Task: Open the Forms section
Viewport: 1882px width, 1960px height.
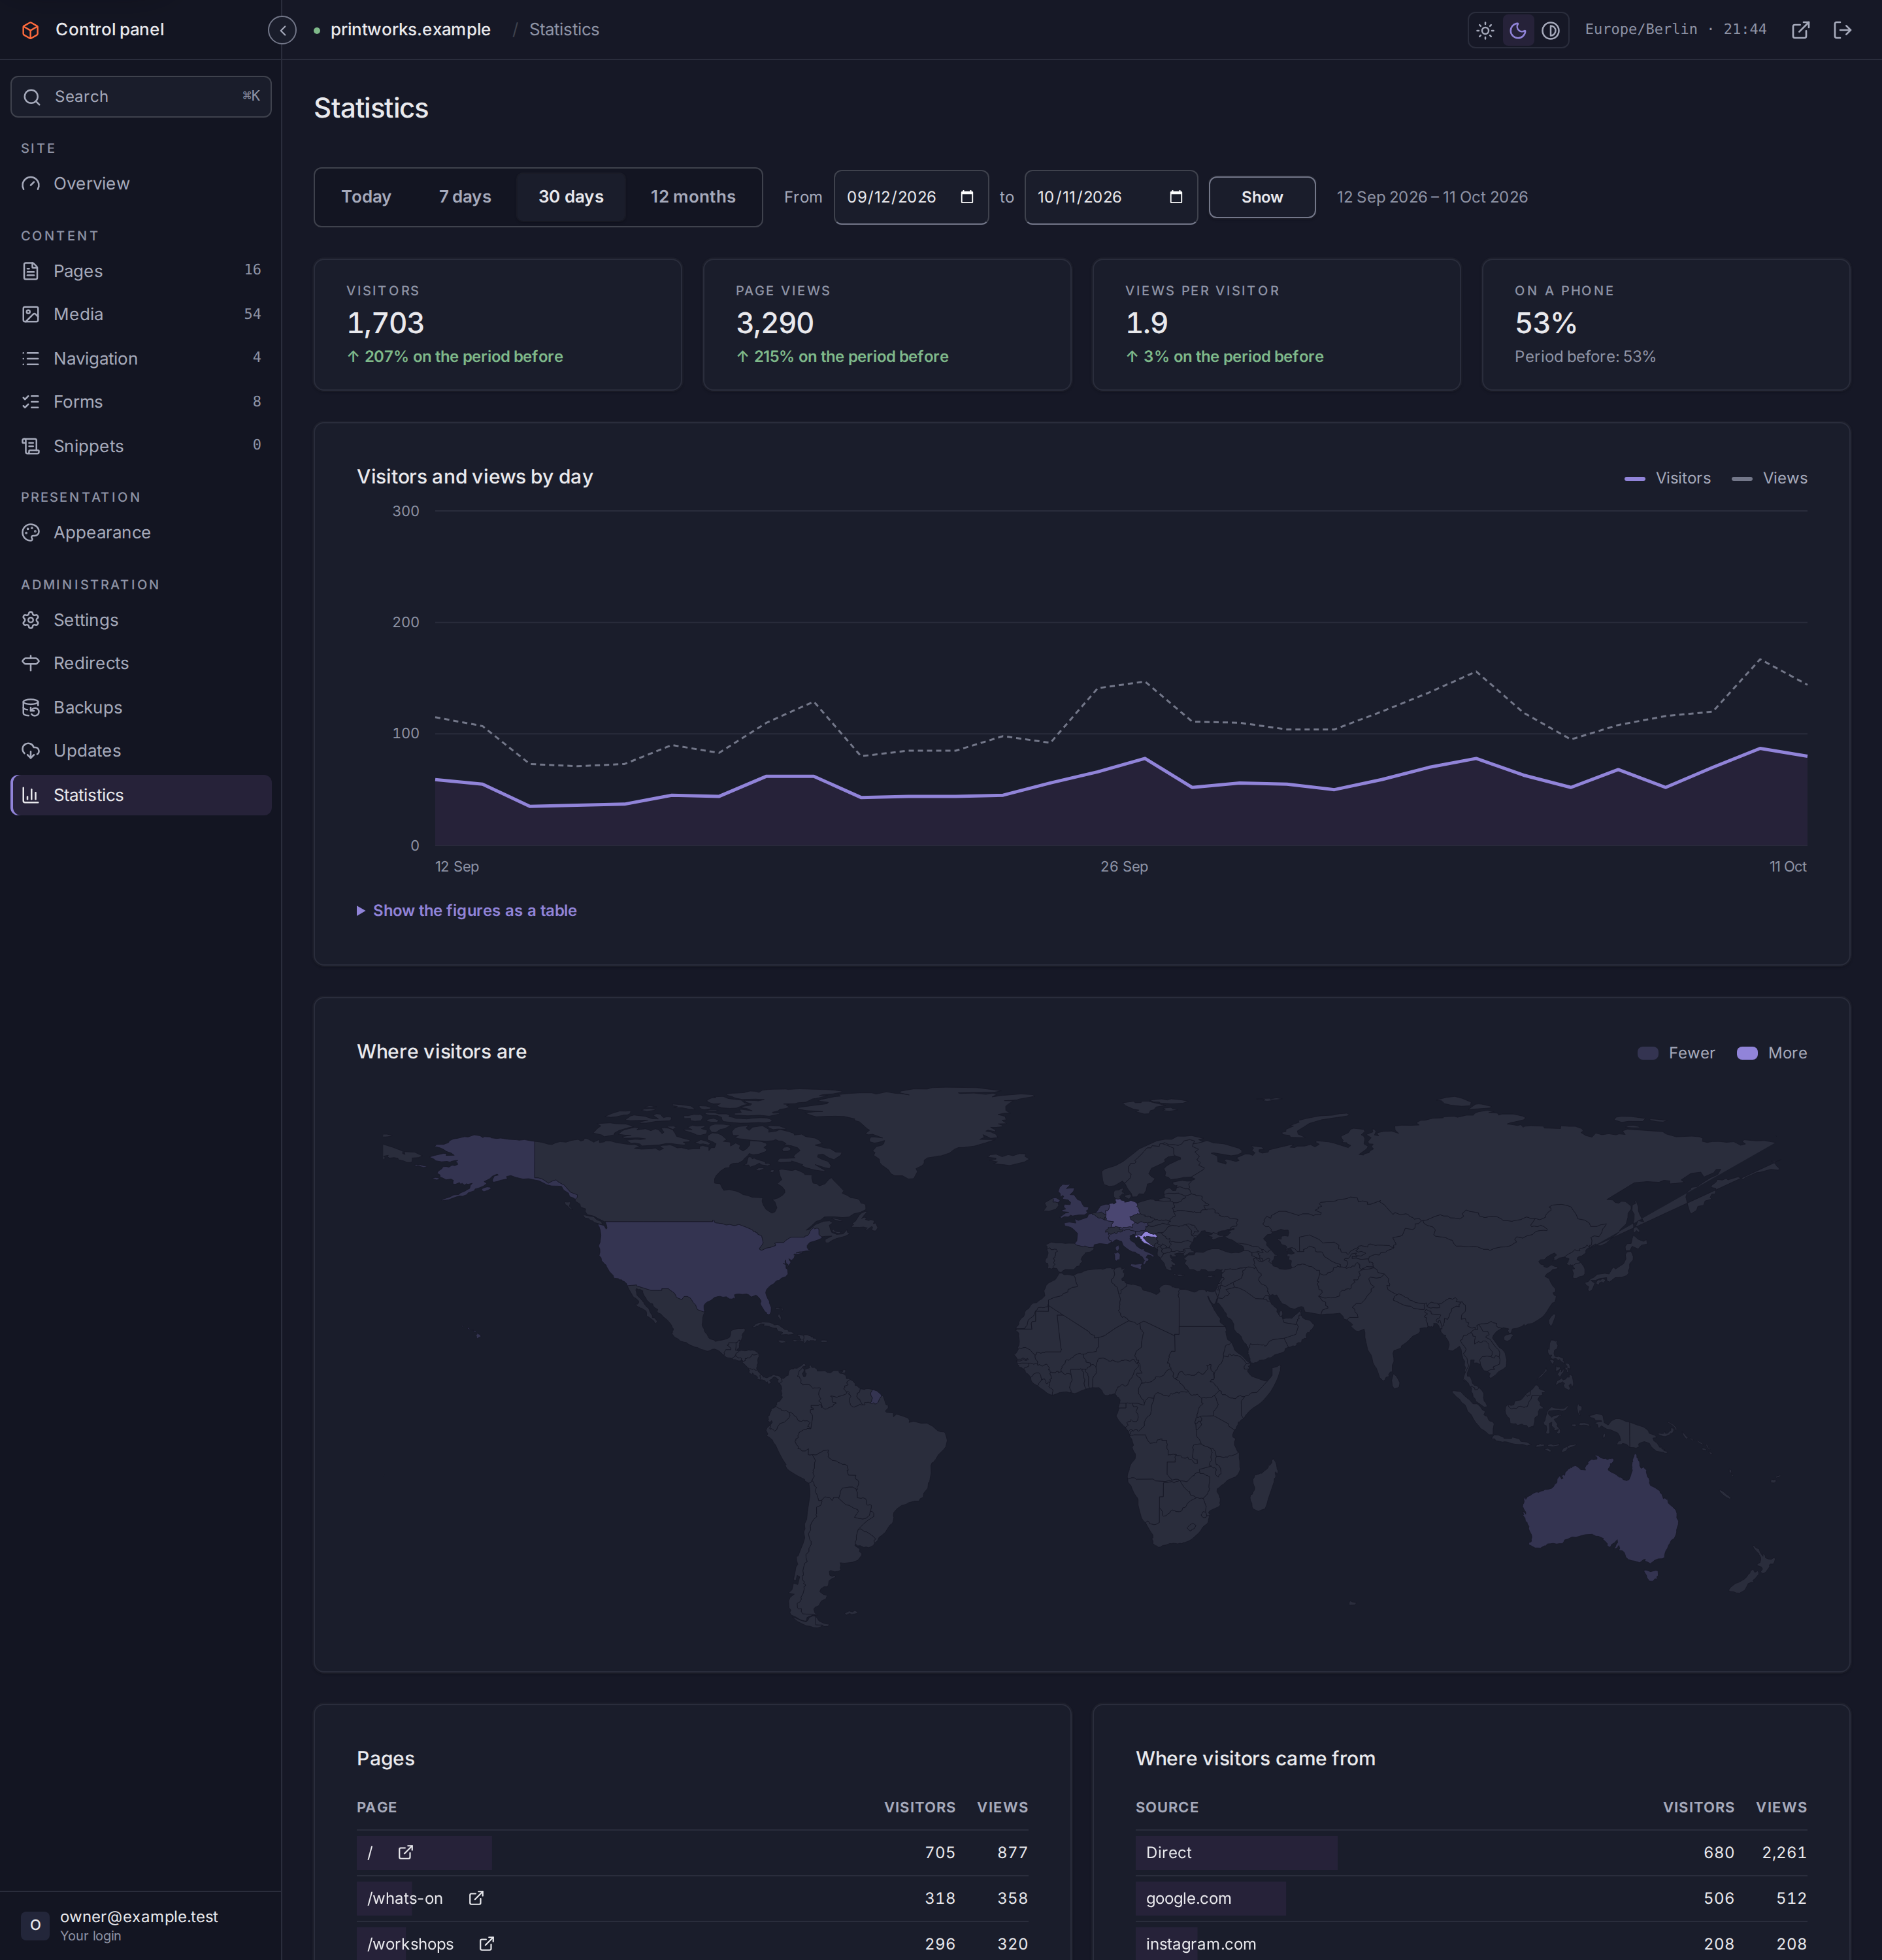Action: point(141,402)
